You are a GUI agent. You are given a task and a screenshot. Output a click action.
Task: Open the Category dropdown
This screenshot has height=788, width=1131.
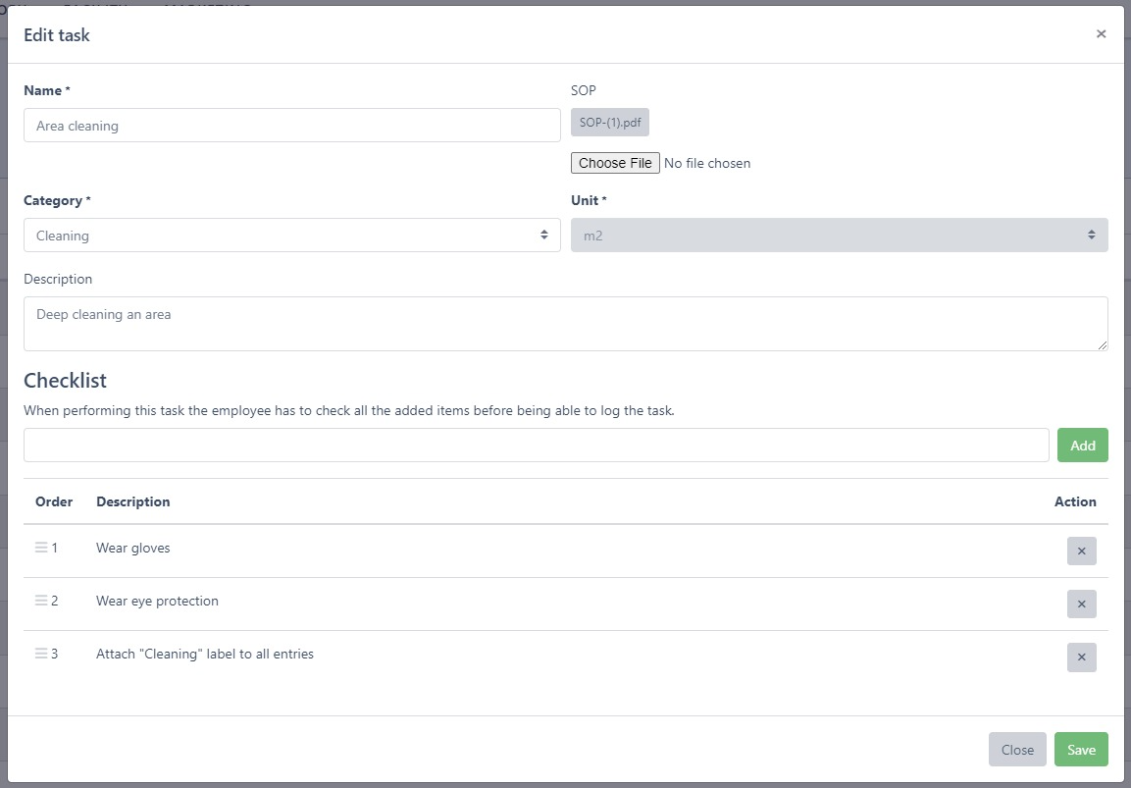291,236
